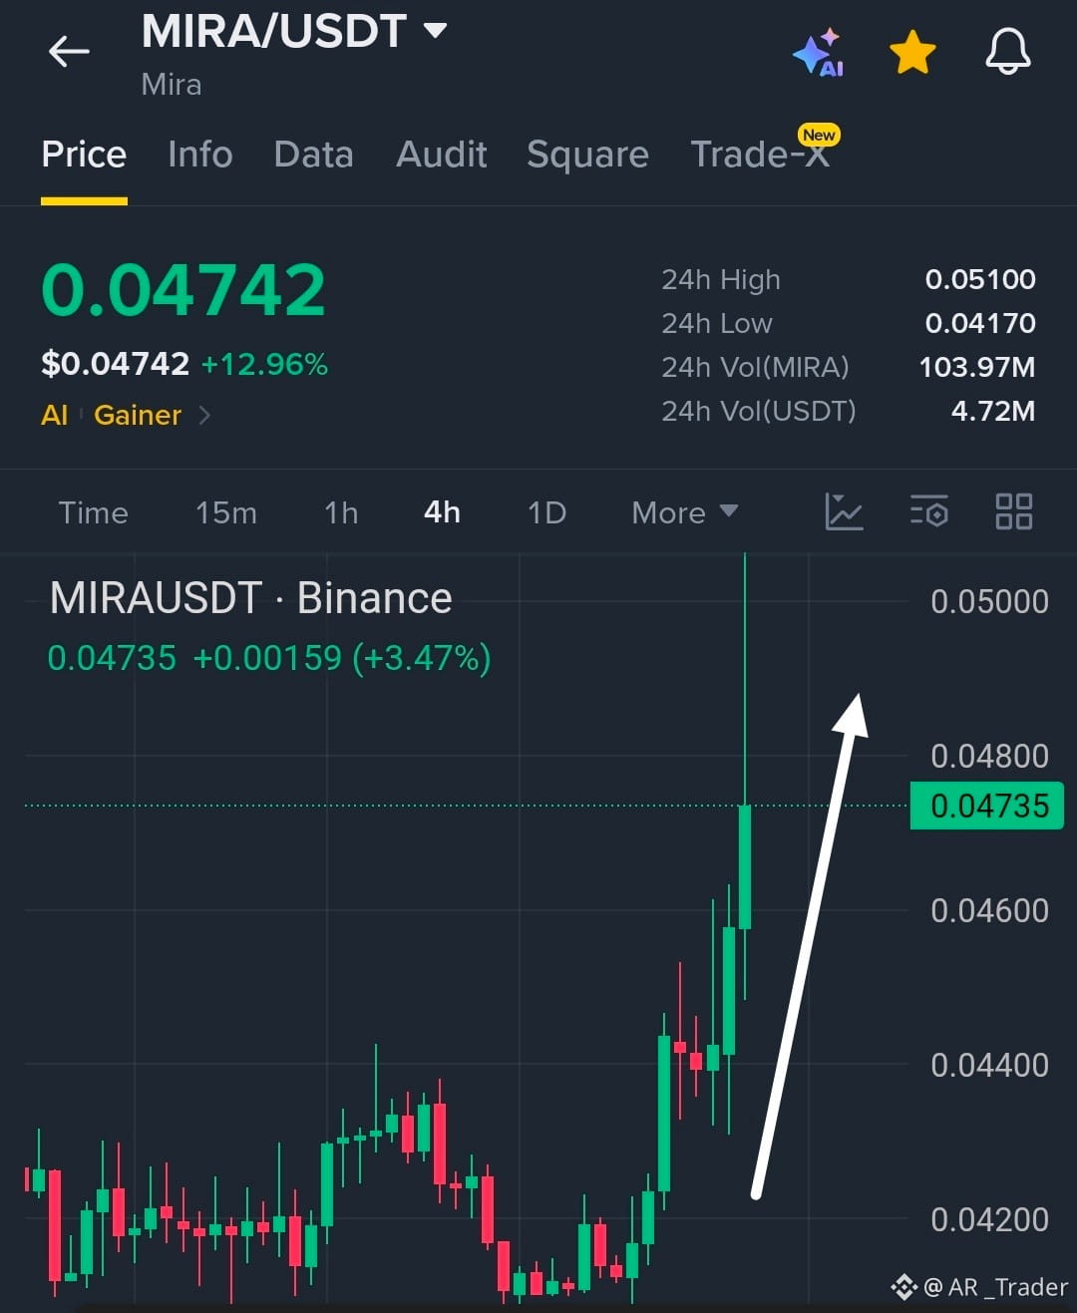This screenshot has height=1313, width=1077.
Task: Click the large 0.04742 price
Action: 183,290
